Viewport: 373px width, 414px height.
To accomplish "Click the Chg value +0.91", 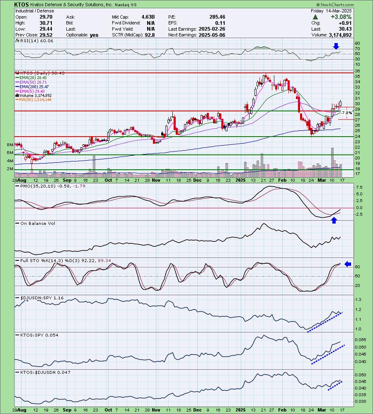I will 345,23.
